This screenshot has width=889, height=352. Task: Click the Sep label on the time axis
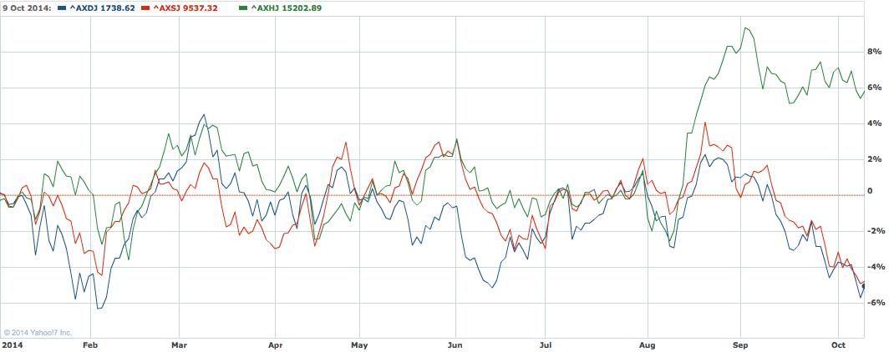[740, 344]
